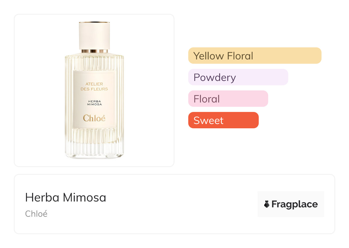Click the Fragplace perfume bottle icon

tap(267, 204)
